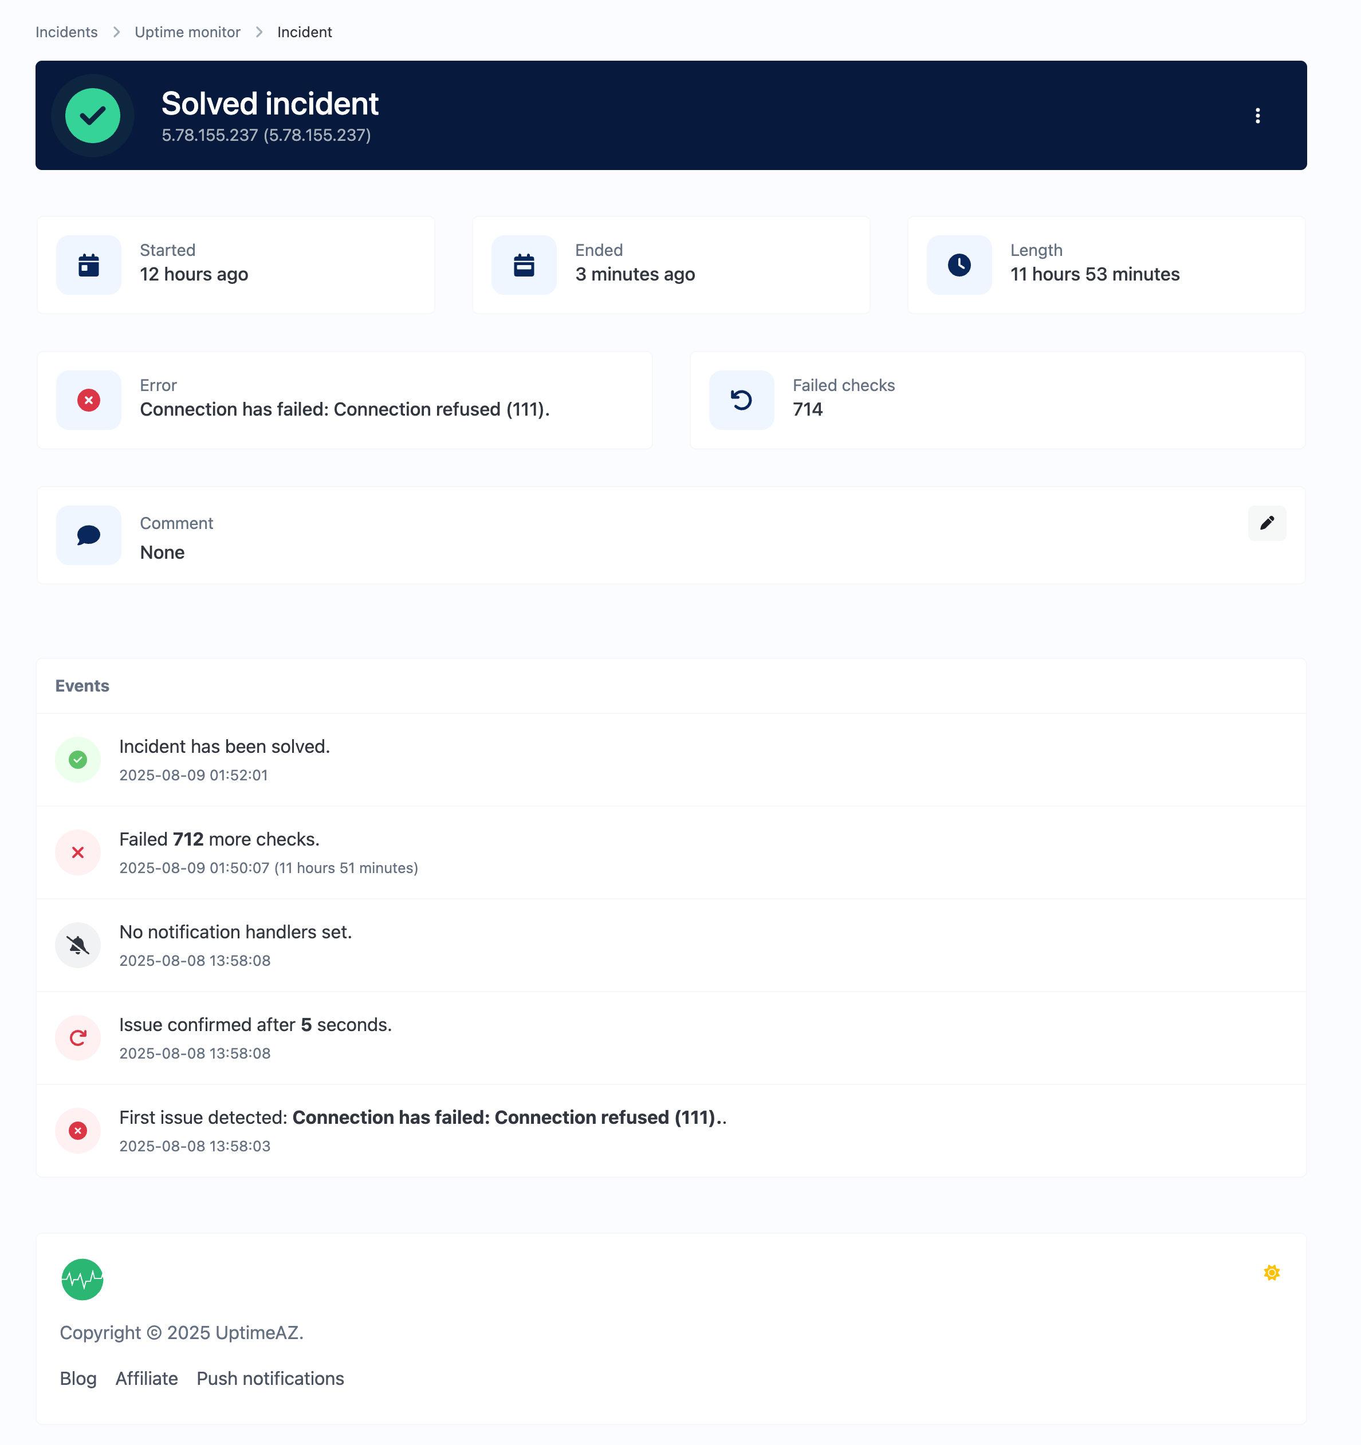Click timestamp 2025-08-08 13:58:03
The image size is (1361, 1445).
(194, 1146)
